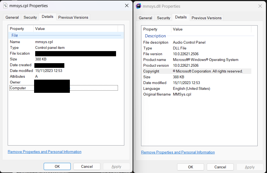Cancel the mmsys.dll Properties dialog

point(220,167)
